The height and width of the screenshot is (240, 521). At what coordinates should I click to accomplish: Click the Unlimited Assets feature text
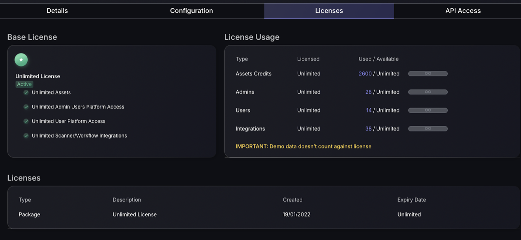click(51, 92)
